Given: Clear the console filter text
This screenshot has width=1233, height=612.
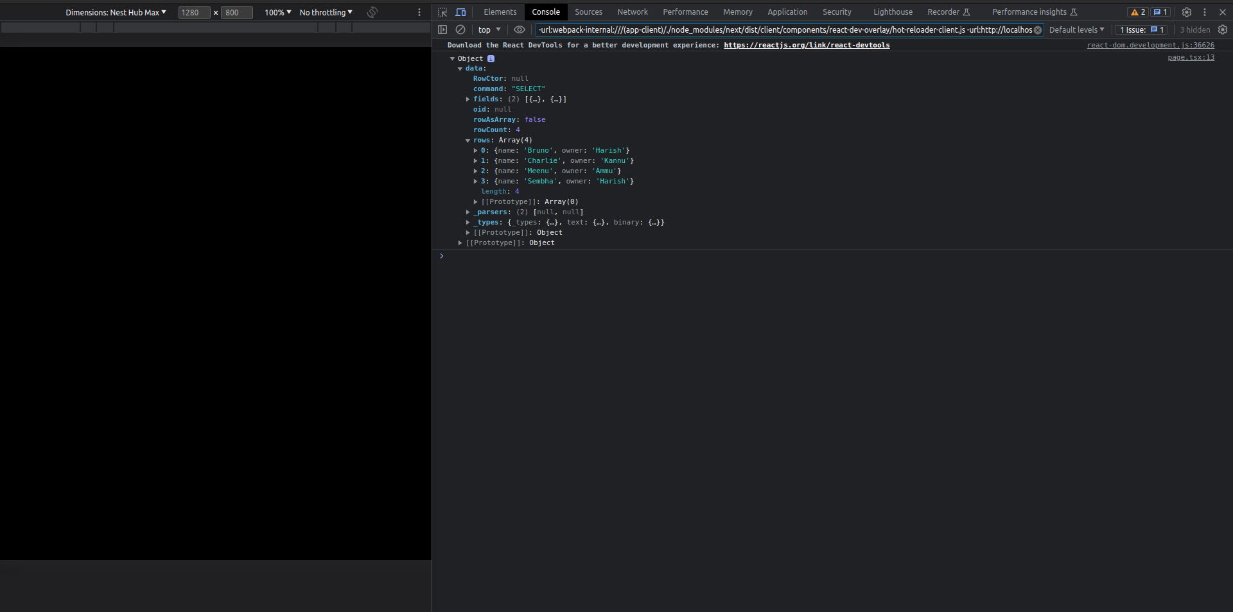Looking at the screenshot, I should (x=1038, y=30).
